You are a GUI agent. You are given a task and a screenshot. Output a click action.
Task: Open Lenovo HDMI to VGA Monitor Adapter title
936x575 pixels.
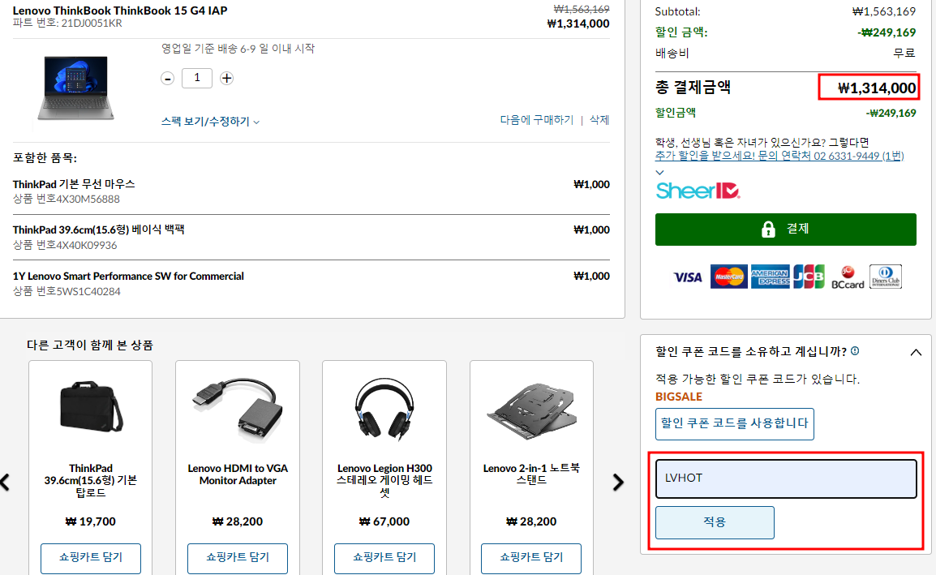click(x=238, y=474)
